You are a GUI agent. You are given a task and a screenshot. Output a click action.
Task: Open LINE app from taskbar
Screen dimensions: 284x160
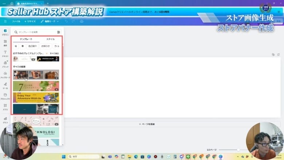[x=188, y=157]
